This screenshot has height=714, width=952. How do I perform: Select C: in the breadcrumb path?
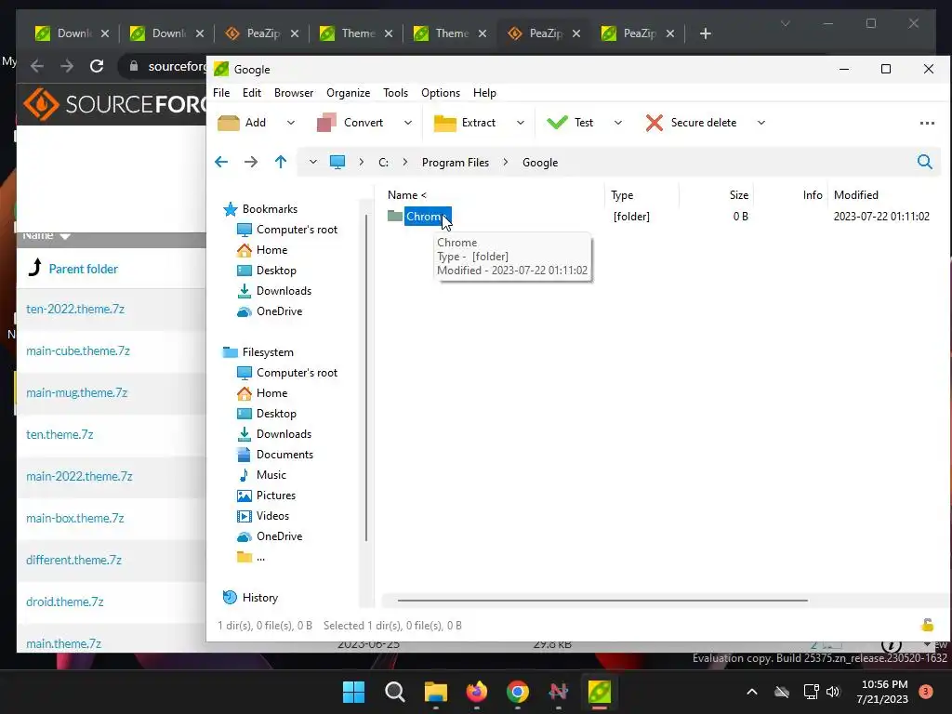click(384, 163)
